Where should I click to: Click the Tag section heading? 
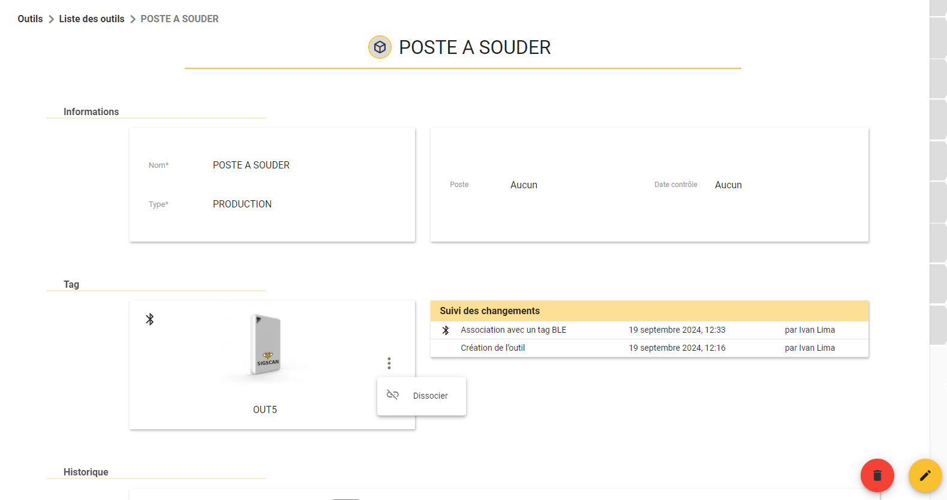(x=71, y=284)
